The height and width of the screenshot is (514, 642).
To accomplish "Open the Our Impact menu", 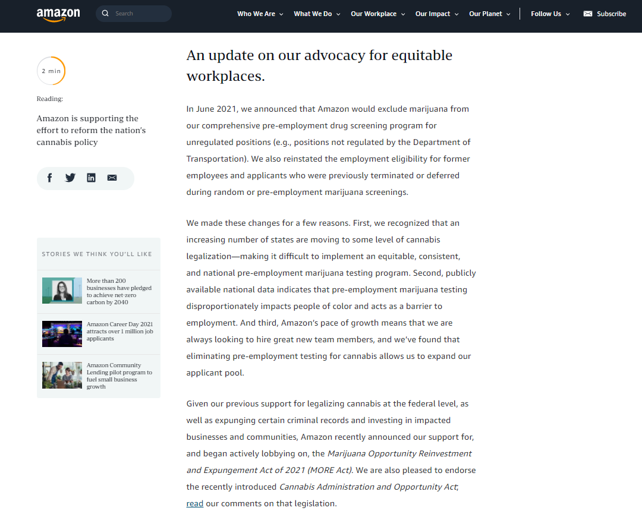I will coord(437,14).
